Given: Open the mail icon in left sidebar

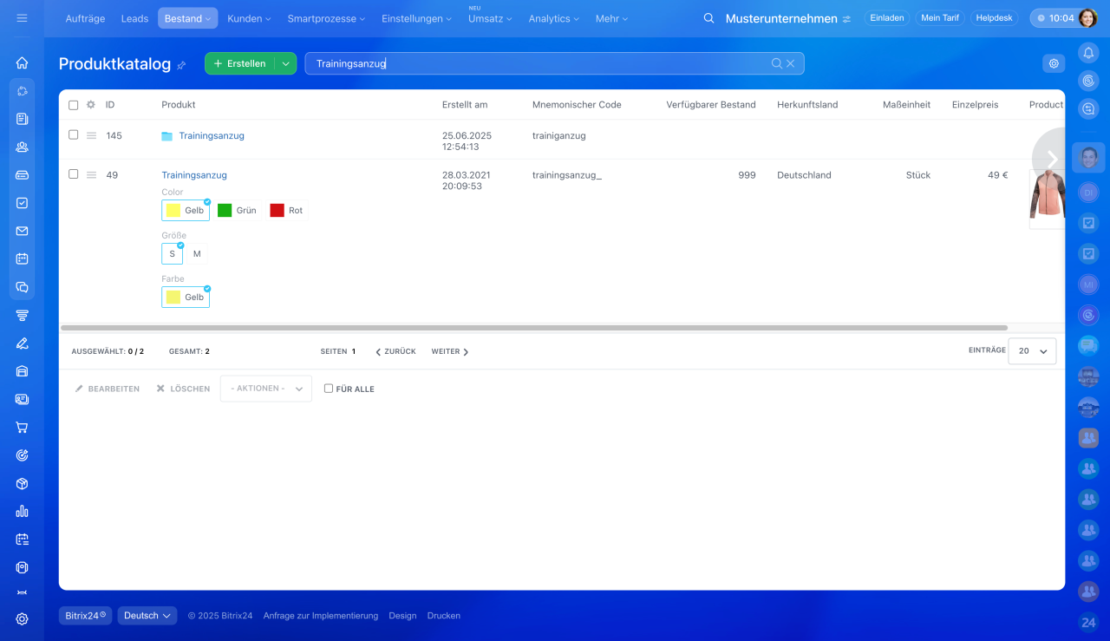Looking at the screenshot, I should tap(22, 231).
